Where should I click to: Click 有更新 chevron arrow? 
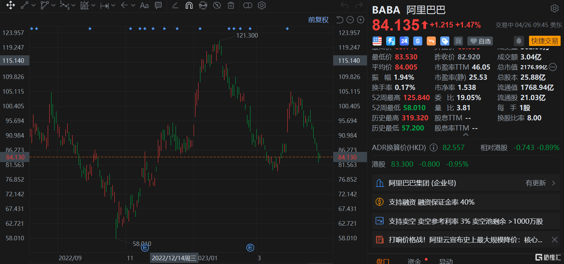(553, 183)
